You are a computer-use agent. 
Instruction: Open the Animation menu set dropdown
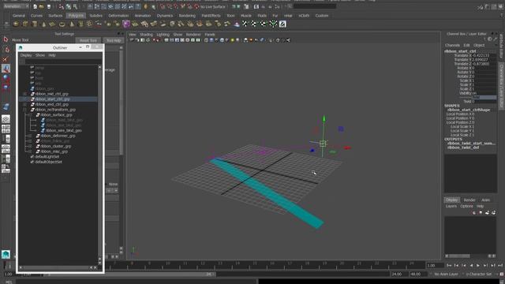pyautogui.click(x=16, y=6)
